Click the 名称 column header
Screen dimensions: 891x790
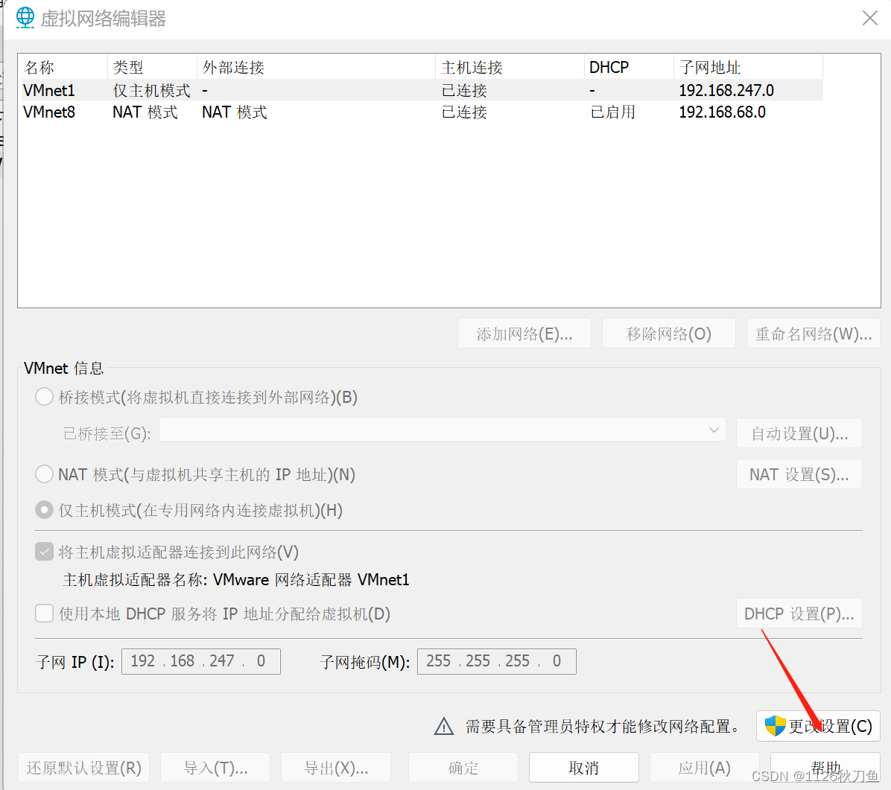coord(63,67)
